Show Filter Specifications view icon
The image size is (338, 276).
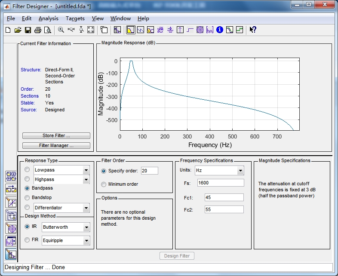[x=117, y=30]
